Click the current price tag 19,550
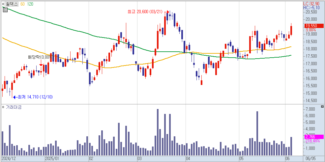The image size is (325, 162). [314, 26]
